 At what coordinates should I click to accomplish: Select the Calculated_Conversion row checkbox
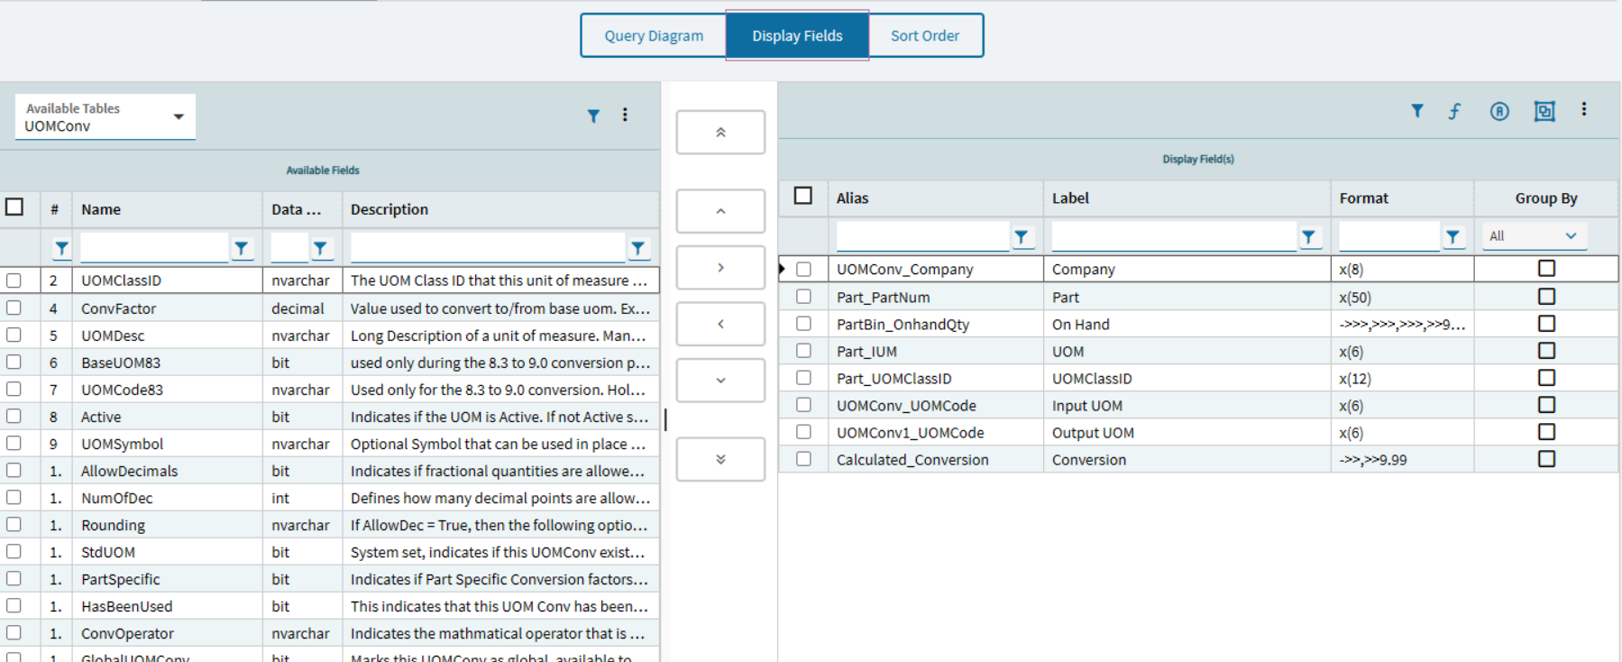click(803, 459)
